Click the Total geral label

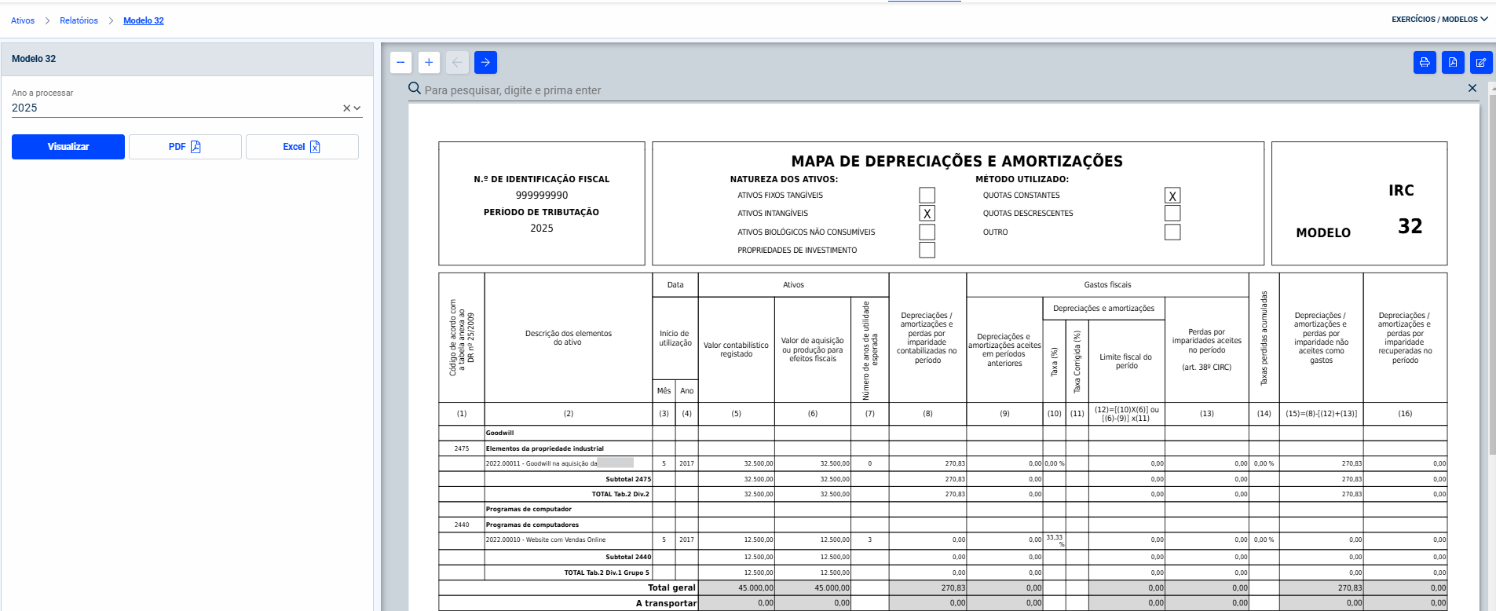tap(671, 587)
